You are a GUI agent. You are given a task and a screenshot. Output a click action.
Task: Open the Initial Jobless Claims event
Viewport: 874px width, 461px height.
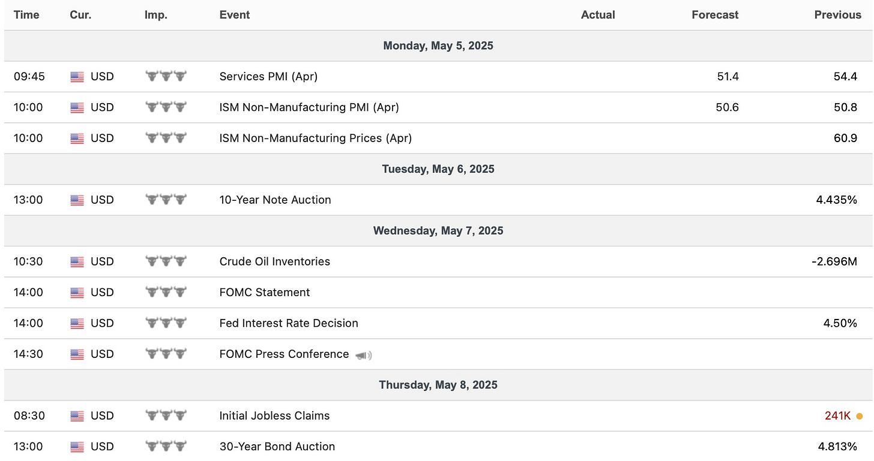tap(274, 416)
